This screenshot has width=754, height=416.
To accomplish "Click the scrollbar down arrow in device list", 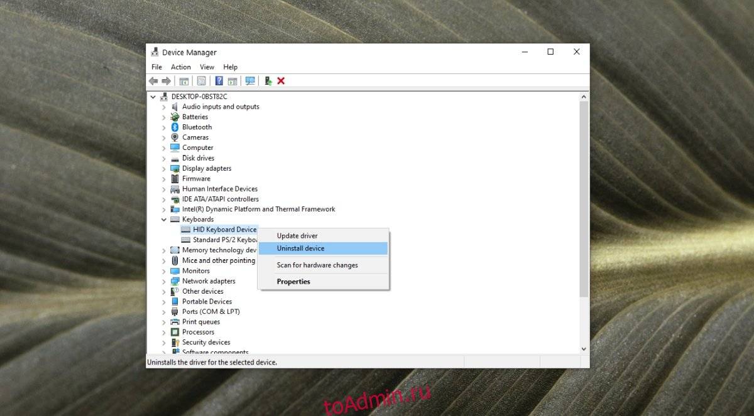I will click(584, 349).
